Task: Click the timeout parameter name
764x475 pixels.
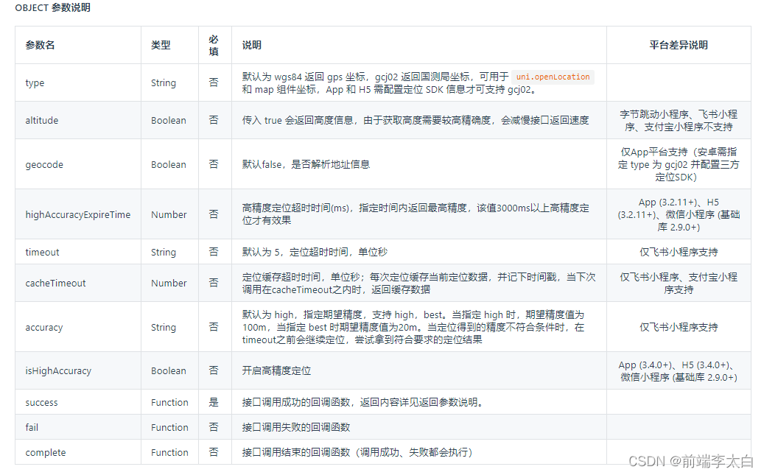Action: [41, 252]
